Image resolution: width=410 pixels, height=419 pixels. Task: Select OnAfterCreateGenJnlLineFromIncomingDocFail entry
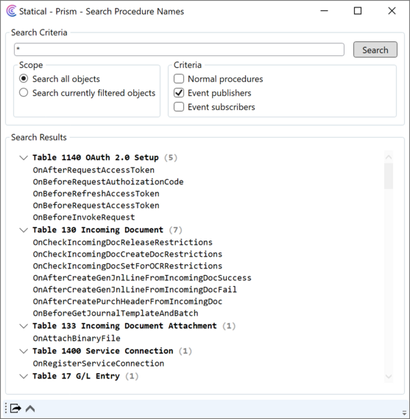point(135,289)
